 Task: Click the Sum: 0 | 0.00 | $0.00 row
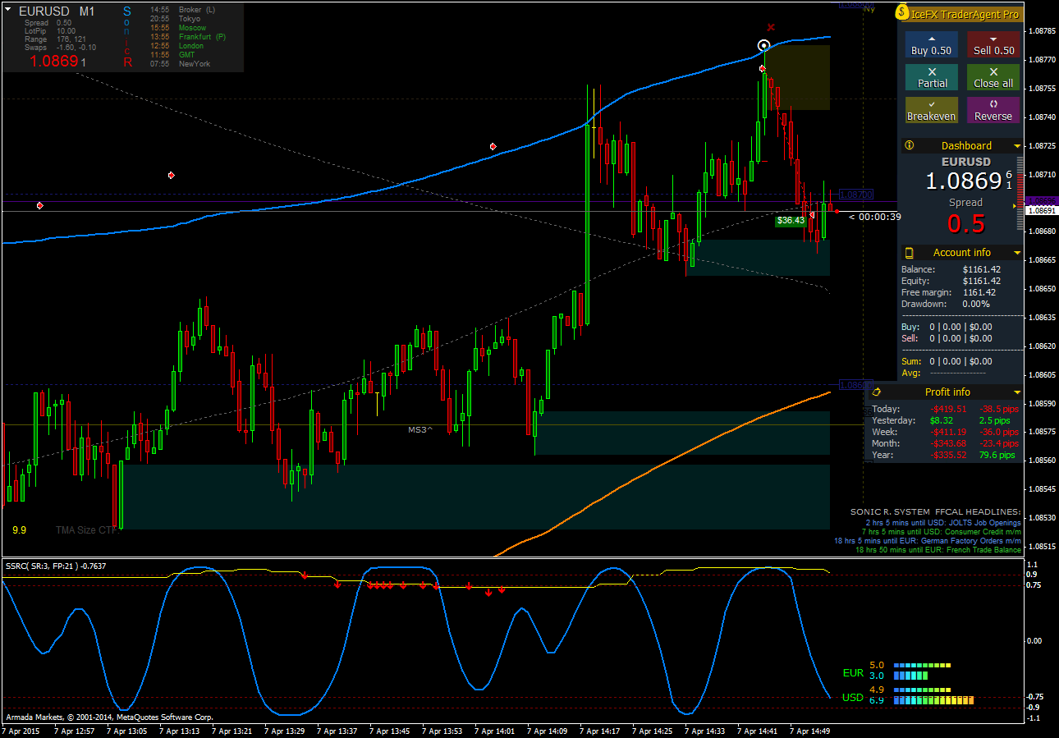tap(947, 361)
